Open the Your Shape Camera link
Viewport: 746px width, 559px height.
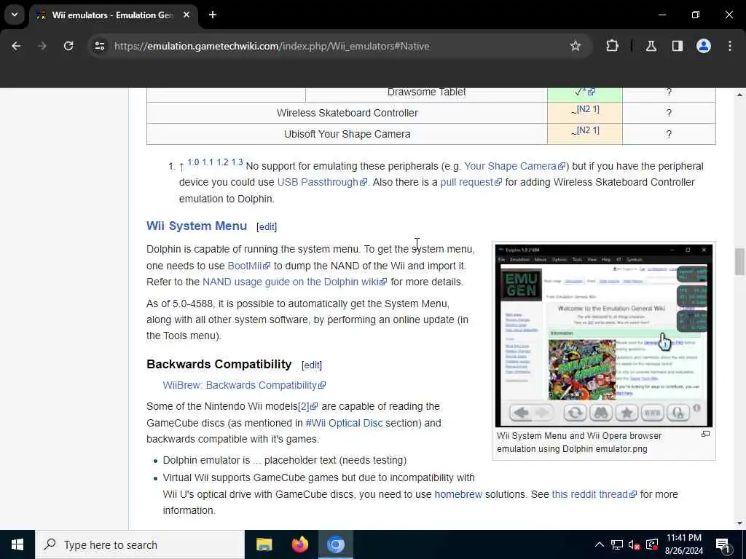(x=514, y=167)
